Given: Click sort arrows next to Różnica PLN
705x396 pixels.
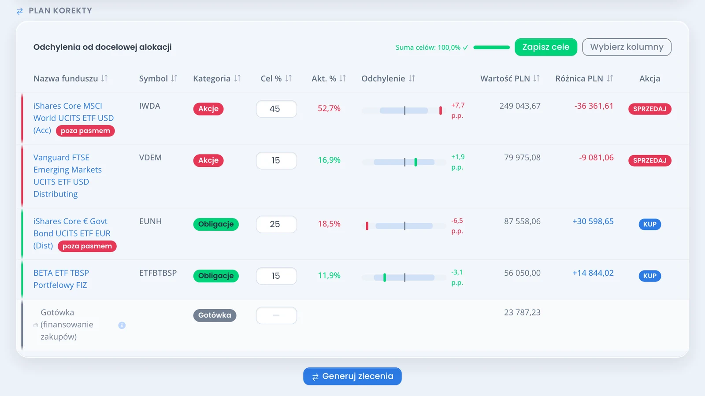Looking at the screenshot, I should coord(610,78).
